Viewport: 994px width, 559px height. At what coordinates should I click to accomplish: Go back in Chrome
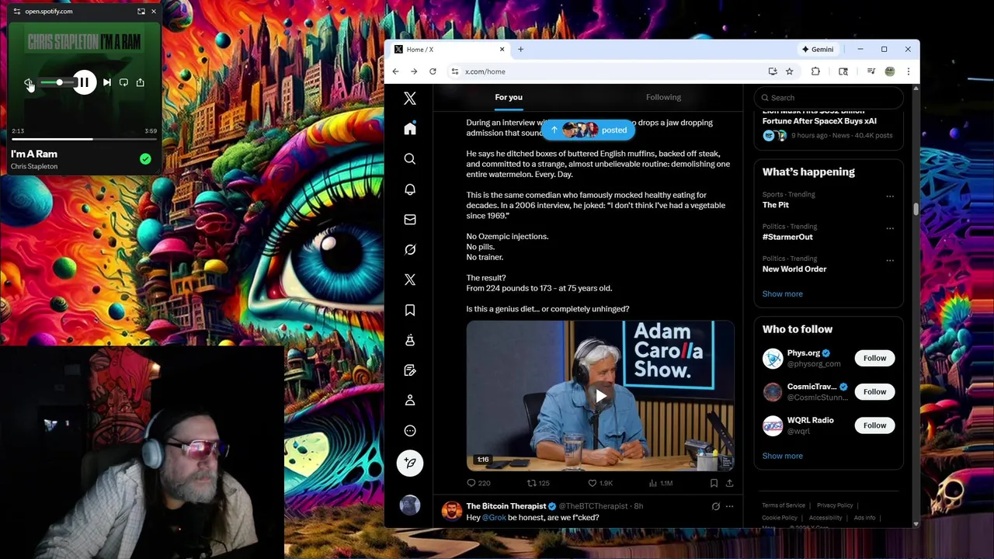[395, 71]
